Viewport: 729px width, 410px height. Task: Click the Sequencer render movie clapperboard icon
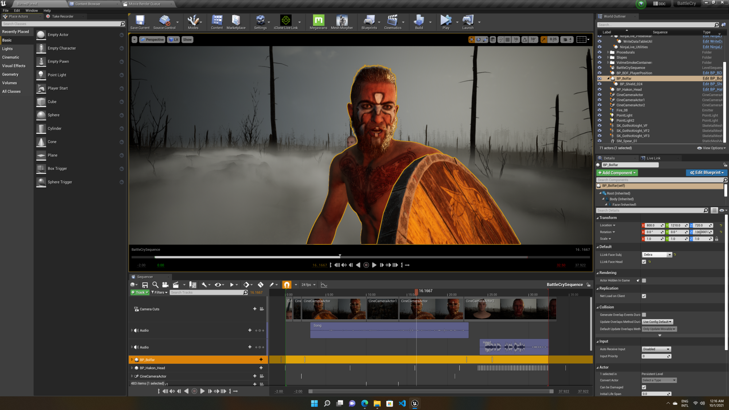pyautogui.click(x=176, y=285)
